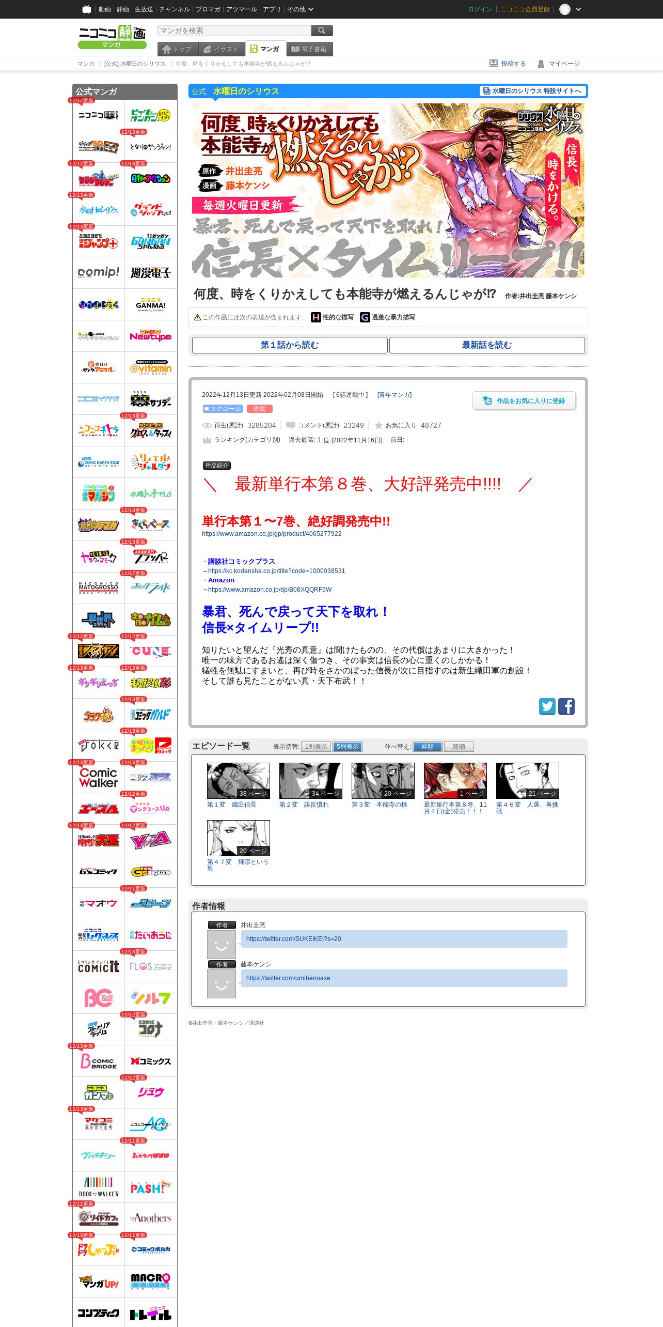This screenshot has height=1327, width=663.
Task: Open episode thumbnail 第46変 人選、再挑戦
Action: coord(528,780)
